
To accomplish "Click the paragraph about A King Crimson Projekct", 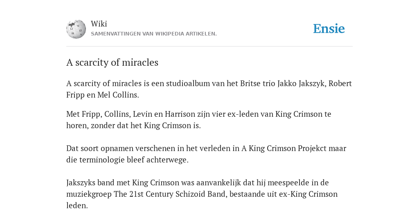I will (x=206, y=154).
